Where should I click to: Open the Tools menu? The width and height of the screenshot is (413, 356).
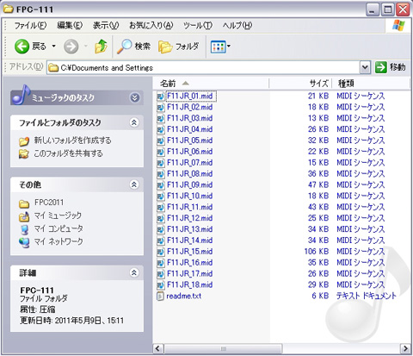[x=198, y=26]
